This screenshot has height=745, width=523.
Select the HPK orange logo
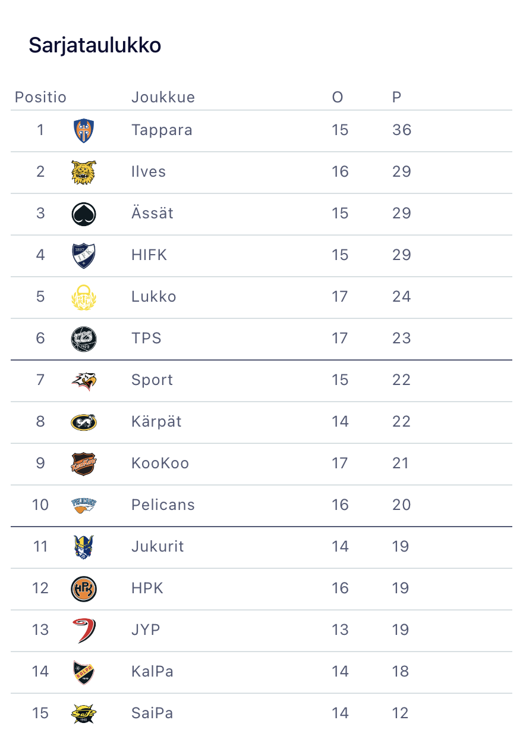[84, 589]
